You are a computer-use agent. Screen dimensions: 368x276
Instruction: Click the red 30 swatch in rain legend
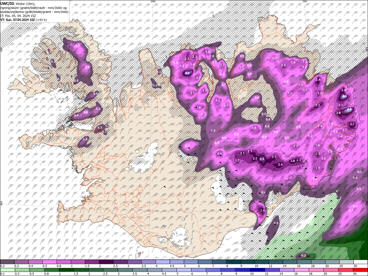(x=360, y=270)
